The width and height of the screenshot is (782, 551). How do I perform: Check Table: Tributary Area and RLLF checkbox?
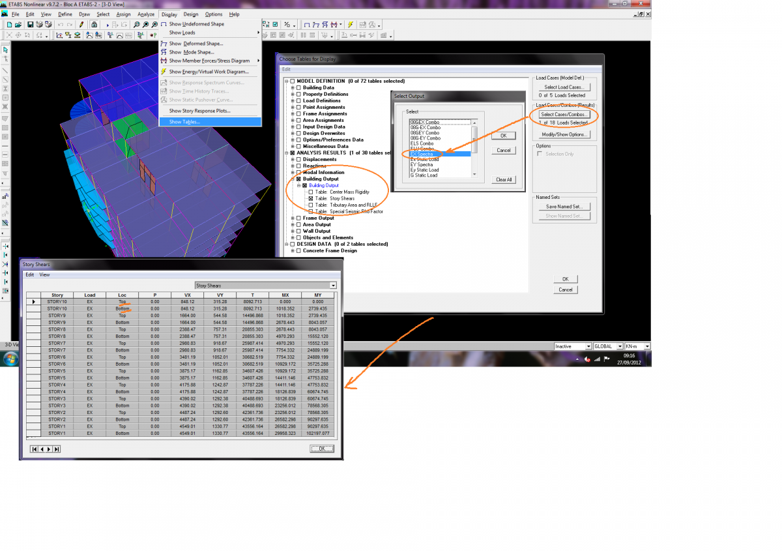click(x=311, y=205)
